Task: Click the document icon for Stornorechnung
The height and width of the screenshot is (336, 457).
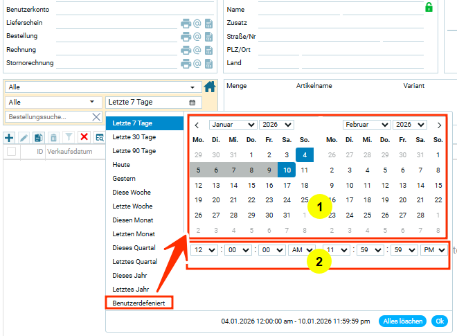Action: click(208, 63)
